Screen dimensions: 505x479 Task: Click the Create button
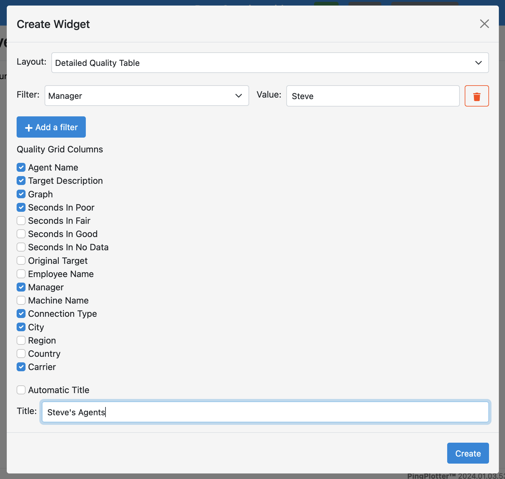click(467, 453)
